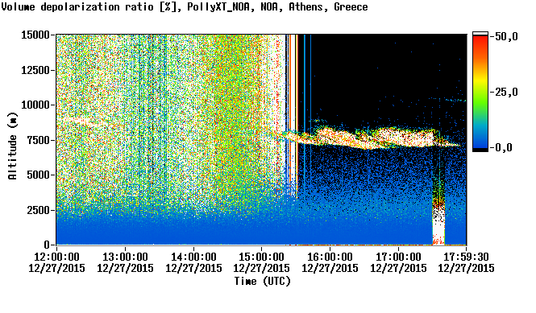The height and width of the screenshot is (313, 536).
Task: Click the 10000 altitude tick label
Action: [x=35, y=105]
